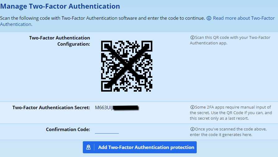Click the Some 2FA apps require hint text

(x=231, y=113)
